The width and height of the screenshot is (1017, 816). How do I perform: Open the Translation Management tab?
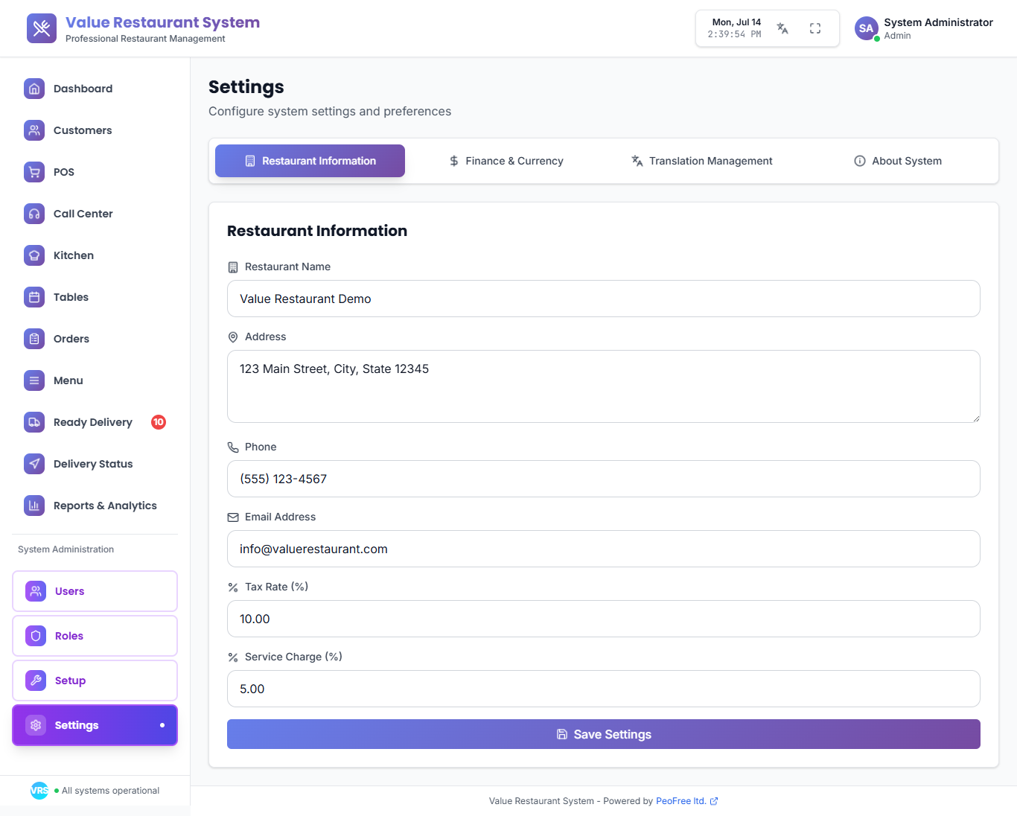701,161
